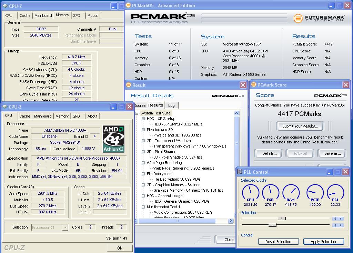This screenshot has width=353, height=253.
Task: Click the Bus Speed 279.2 MHz value
Action: 48,206
